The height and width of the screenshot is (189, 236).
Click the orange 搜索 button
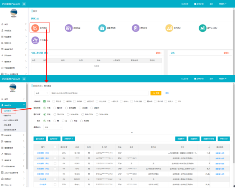click(x=156, y=93)
